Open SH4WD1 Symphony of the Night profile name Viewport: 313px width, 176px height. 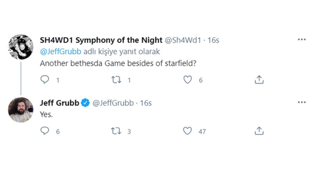pyautogui.click(x=101, y=40)
